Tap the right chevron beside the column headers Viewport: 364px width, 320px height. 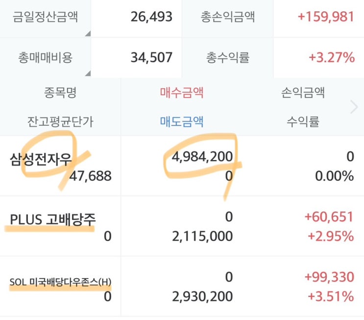pyautogui.click(x=354, y=107)
